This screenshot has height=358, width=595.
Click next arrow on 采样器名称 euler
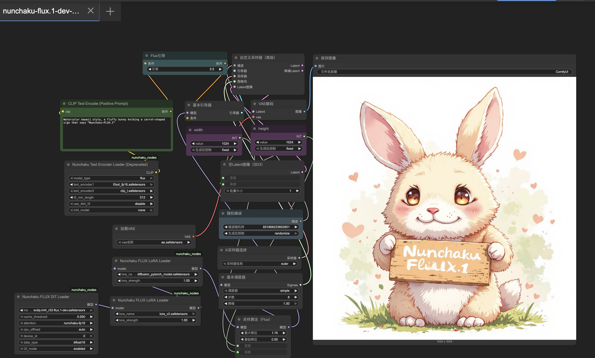[294, 264]
